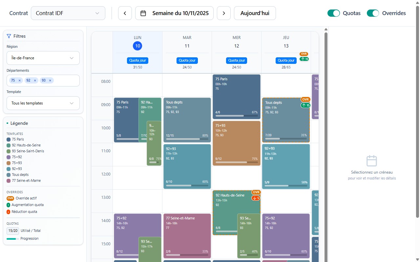Open Monday 92 Hauts-de-Seine 09h-11h slot

coord(150,109)
